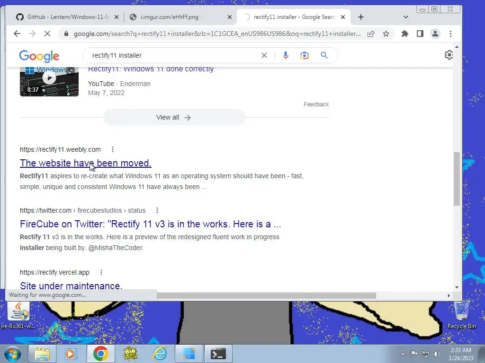This screenshot has height=363, width=485.
Task: Go back using the browser back arrow
Action: coord(17,34)
